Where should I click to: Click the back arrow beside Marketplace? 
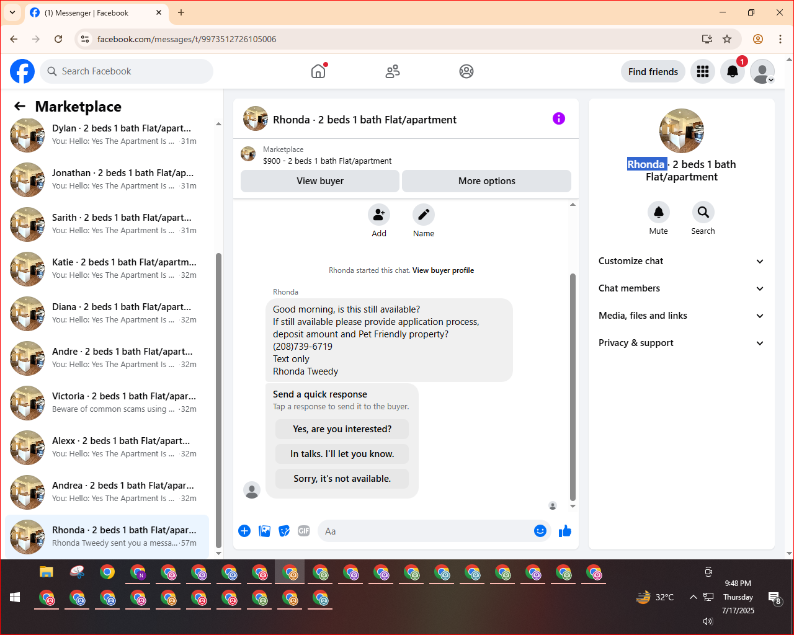[20, 106]
